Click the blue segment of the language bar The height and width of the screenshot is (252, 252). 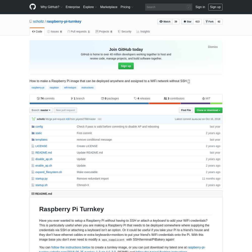click(89, 104)
